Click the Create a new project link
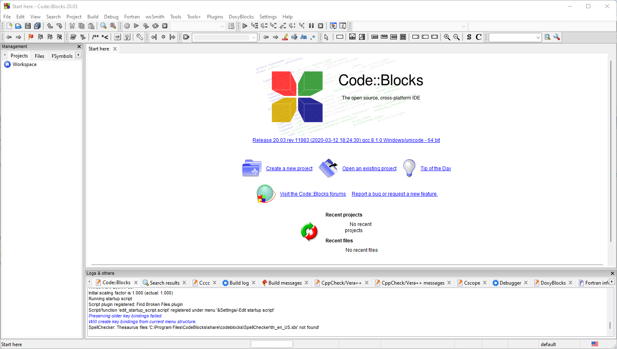The image size is (617, 349). point(289,169)
